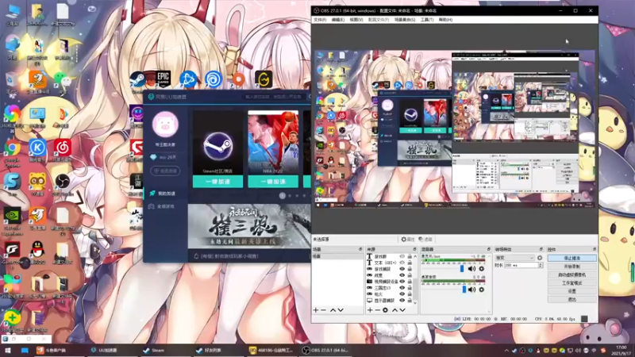The width and height of the screenshot is (635, 357).
Task: Adjust the transition duration spinner arrows
Action: coord(541,265)
